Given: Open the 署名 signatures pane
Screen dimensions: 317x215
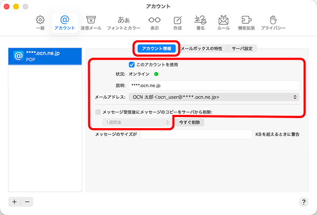Looking at the screenshot, I should (x=201, y=22).
